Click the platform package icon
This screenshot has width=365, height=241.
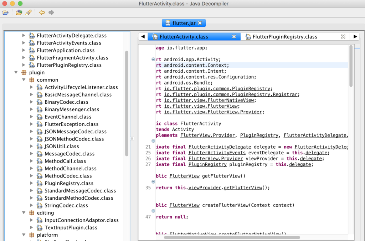pos(32,235)
